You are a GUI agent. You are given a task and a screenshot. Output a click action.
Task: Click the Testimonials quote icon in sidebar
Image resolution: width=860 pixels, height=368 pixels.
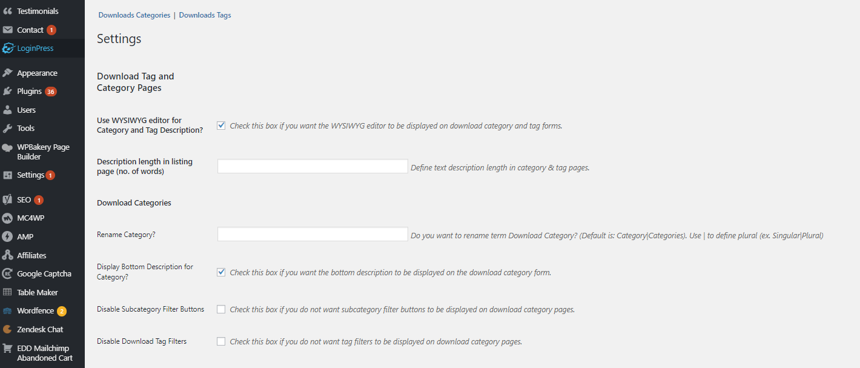(7, 11)
